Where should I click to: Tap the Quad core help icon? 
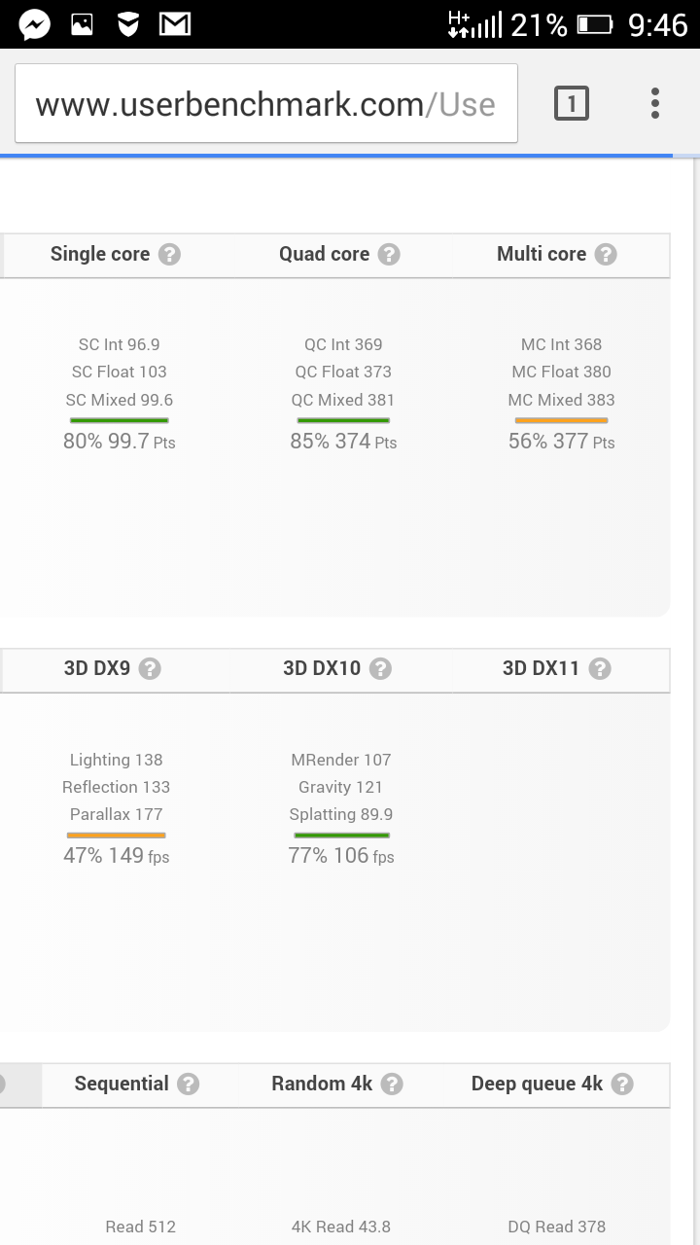click(389, 255)
